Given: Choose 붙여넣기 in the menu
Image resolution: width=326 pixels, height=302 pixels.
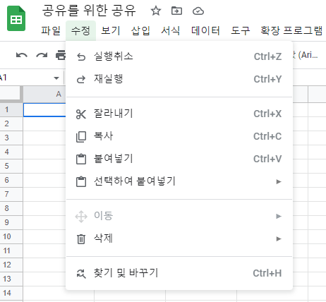Looking at the screenshot, I should click(x=179, y=159).
